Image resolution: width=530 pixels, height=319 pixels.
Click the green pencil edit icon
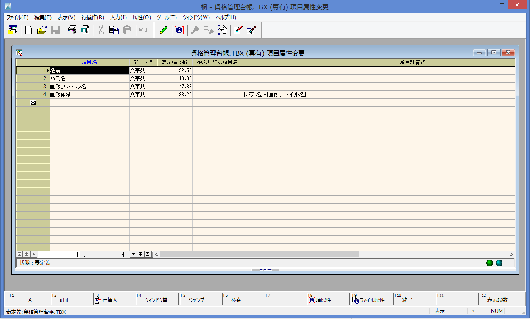pyautogui.click(x=164, y=30)
